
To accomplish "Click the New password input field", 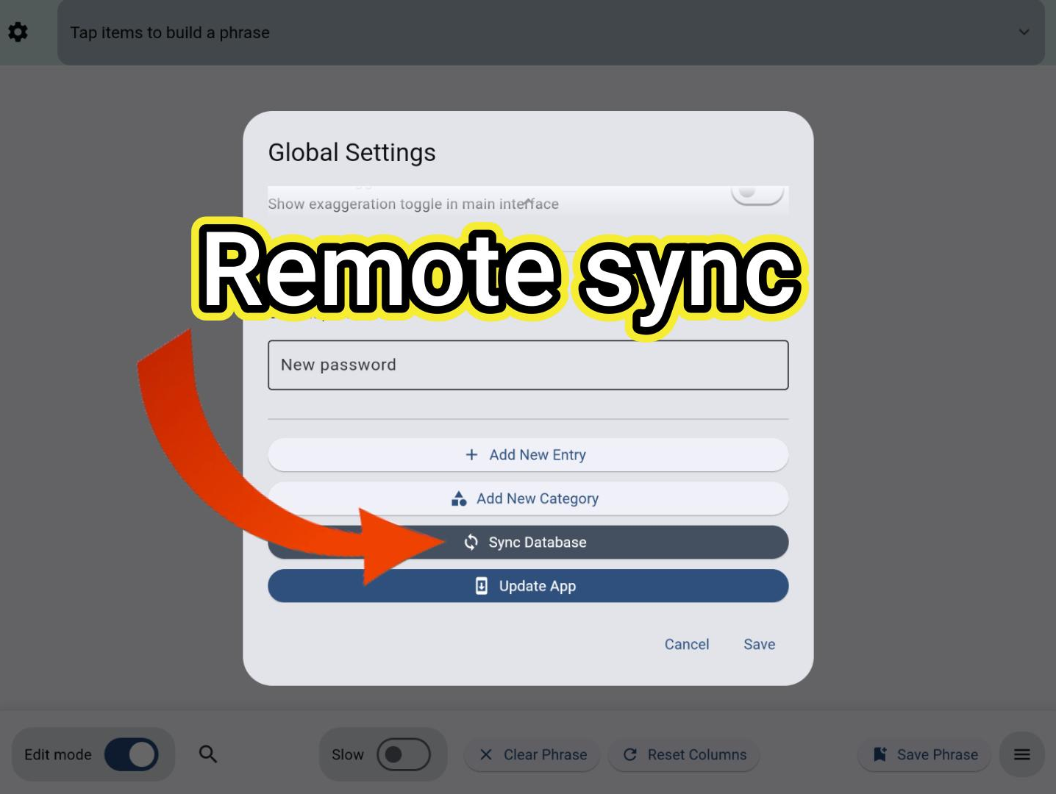I will (x=528, y=365).
